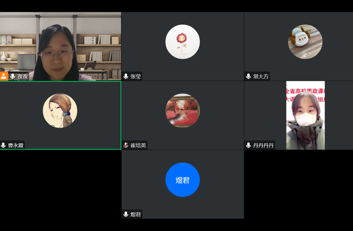Select the sunflower avatar of 张莹
The image size is (353, 231).
click(x=182, y=42)
